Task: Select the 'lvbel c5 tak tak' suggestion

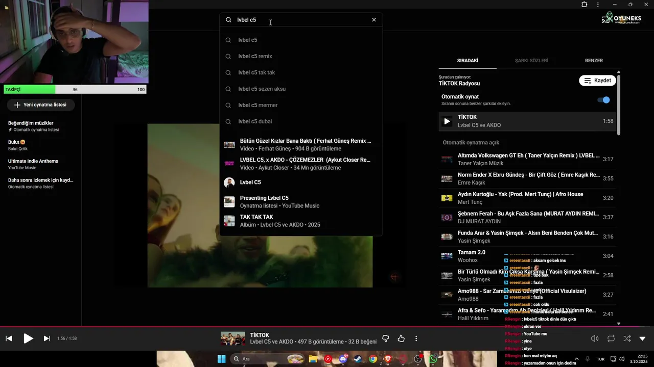Action: [x=301, y=72]
